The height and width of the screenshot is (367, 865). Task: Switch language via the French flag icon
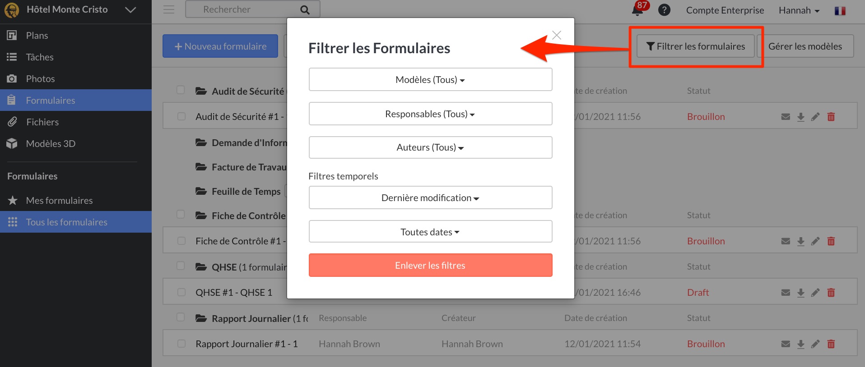[840, 10]
